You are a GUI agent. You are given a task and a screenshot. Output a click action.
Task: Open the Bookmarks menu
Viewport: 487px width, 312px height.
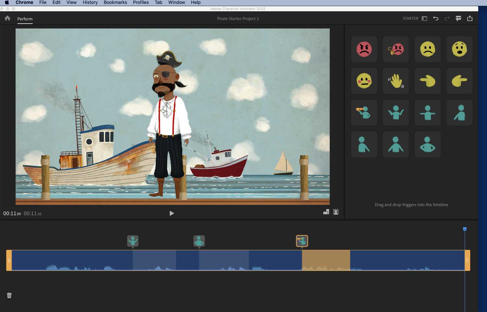[115, 2]
